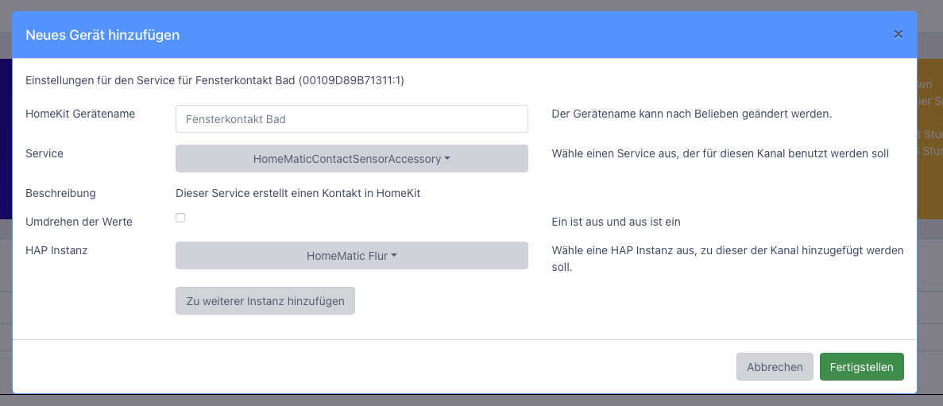Enable the Umdrehen der Werte checkbox

180,218
